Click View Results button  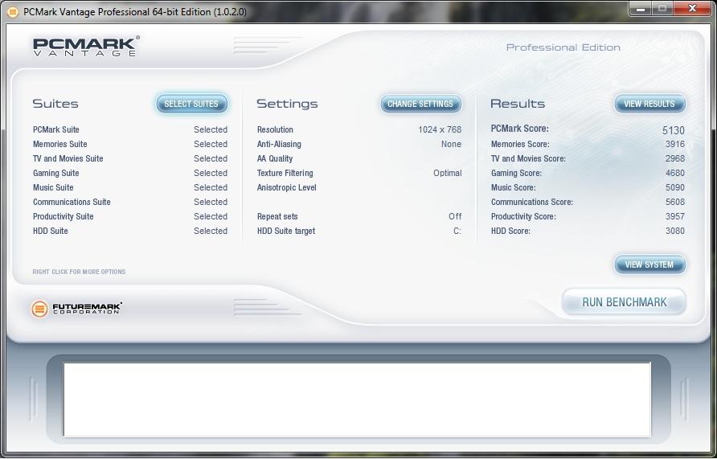[649, 104]
